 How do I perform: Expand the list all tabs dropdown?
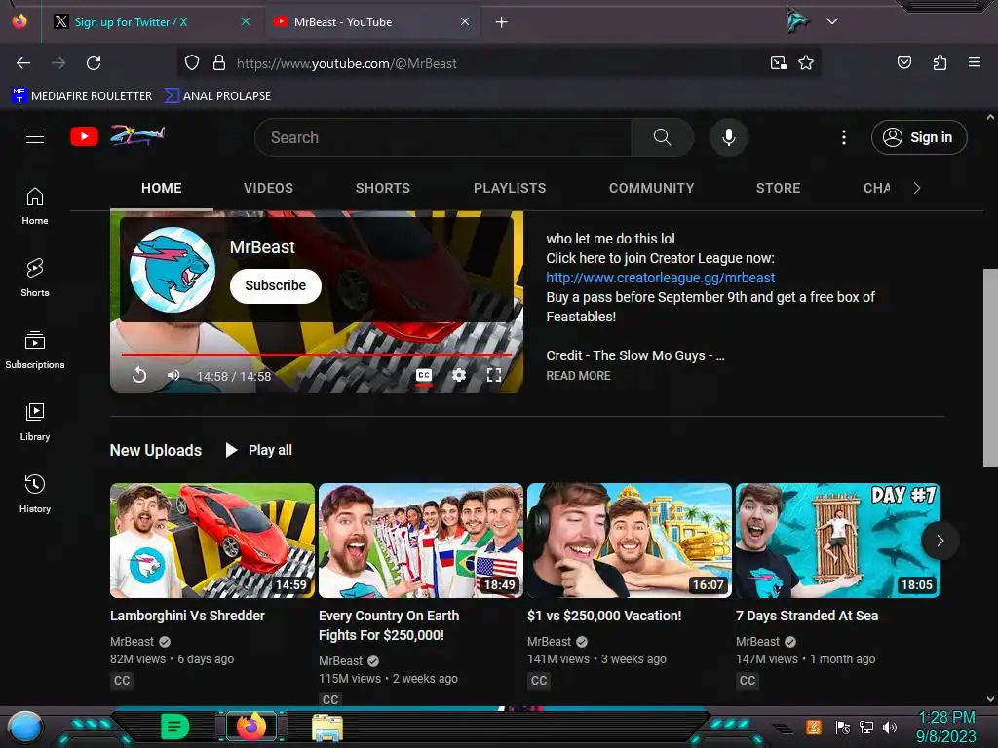[832, 21]
